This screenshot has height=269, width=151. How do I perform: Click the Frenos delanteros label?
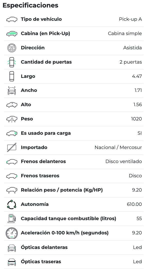click(43, 162)
